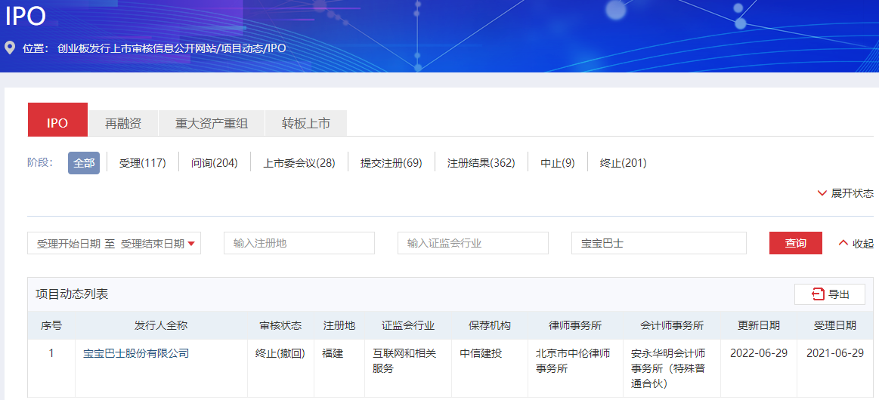Viewport: 879px width, 400px height.
Task: Filter by 上市委会议(28) stage
Action: (x=299, y=163)
